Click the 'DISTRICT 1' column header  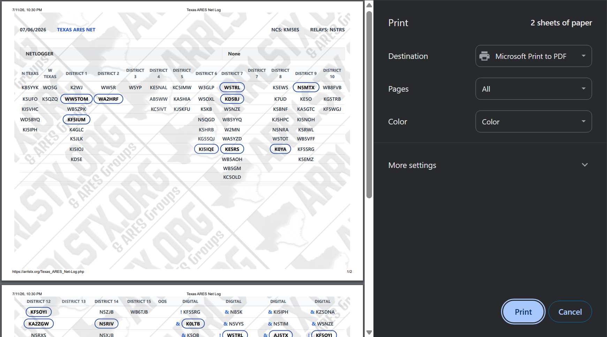[76, 74]
